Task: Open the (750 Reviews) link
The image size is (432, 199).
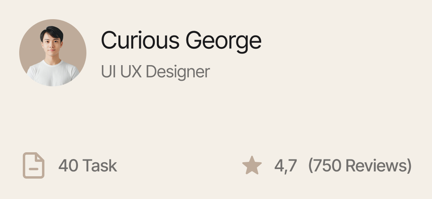Action: coord(360,165)
